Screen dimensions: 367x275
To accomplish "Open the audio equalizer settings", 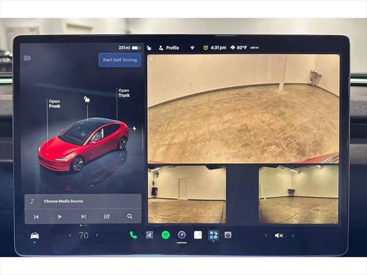I will 107,217.
